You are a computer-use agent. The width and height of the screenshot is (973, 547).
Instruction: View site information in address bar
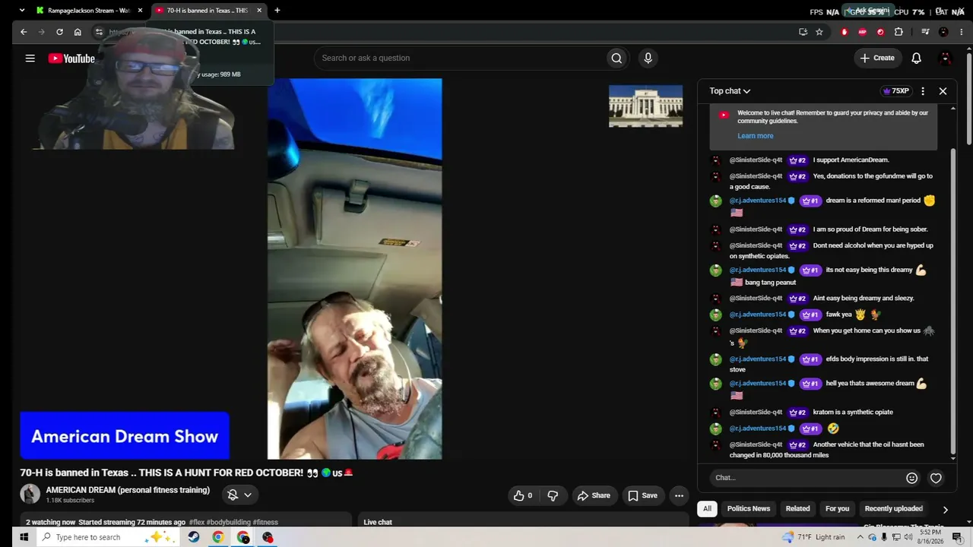click(x=99, y=32)
